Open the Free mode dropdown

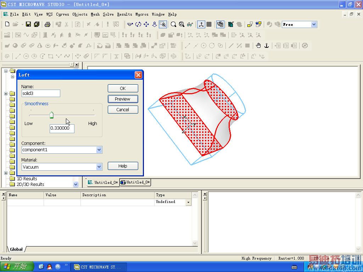314,24
